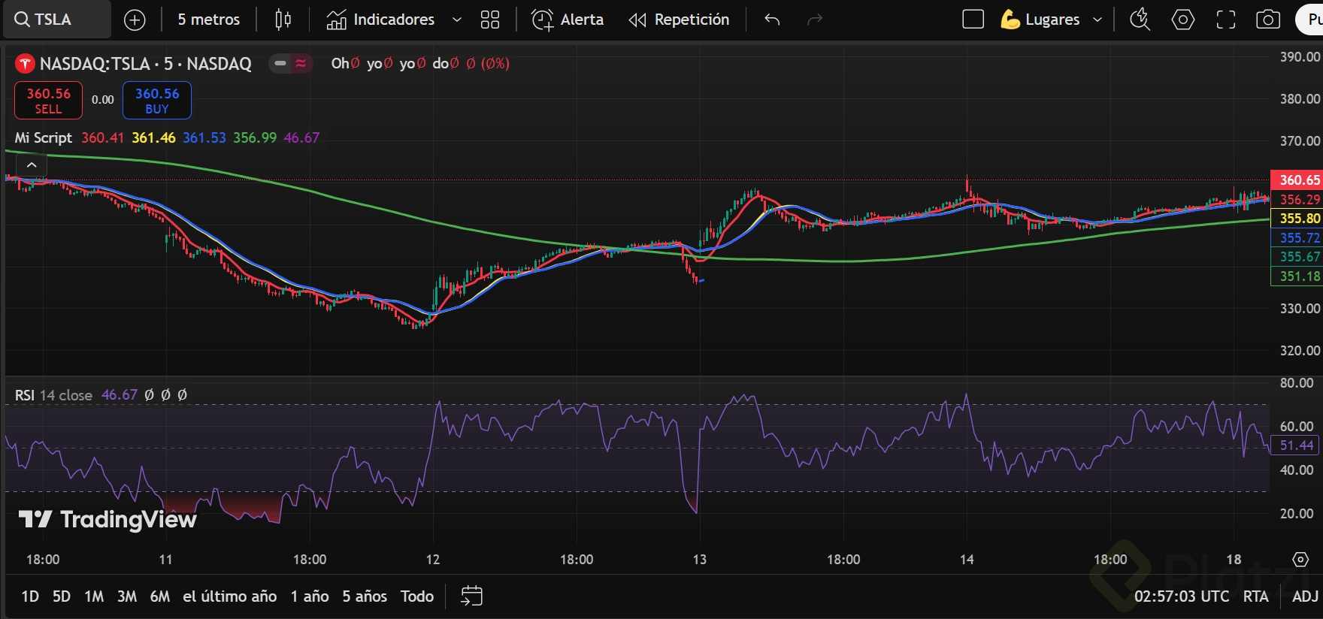Click the 355.67 price axis label
Viewport: 1323px width, 619px height.
[x=1297, y=256]
